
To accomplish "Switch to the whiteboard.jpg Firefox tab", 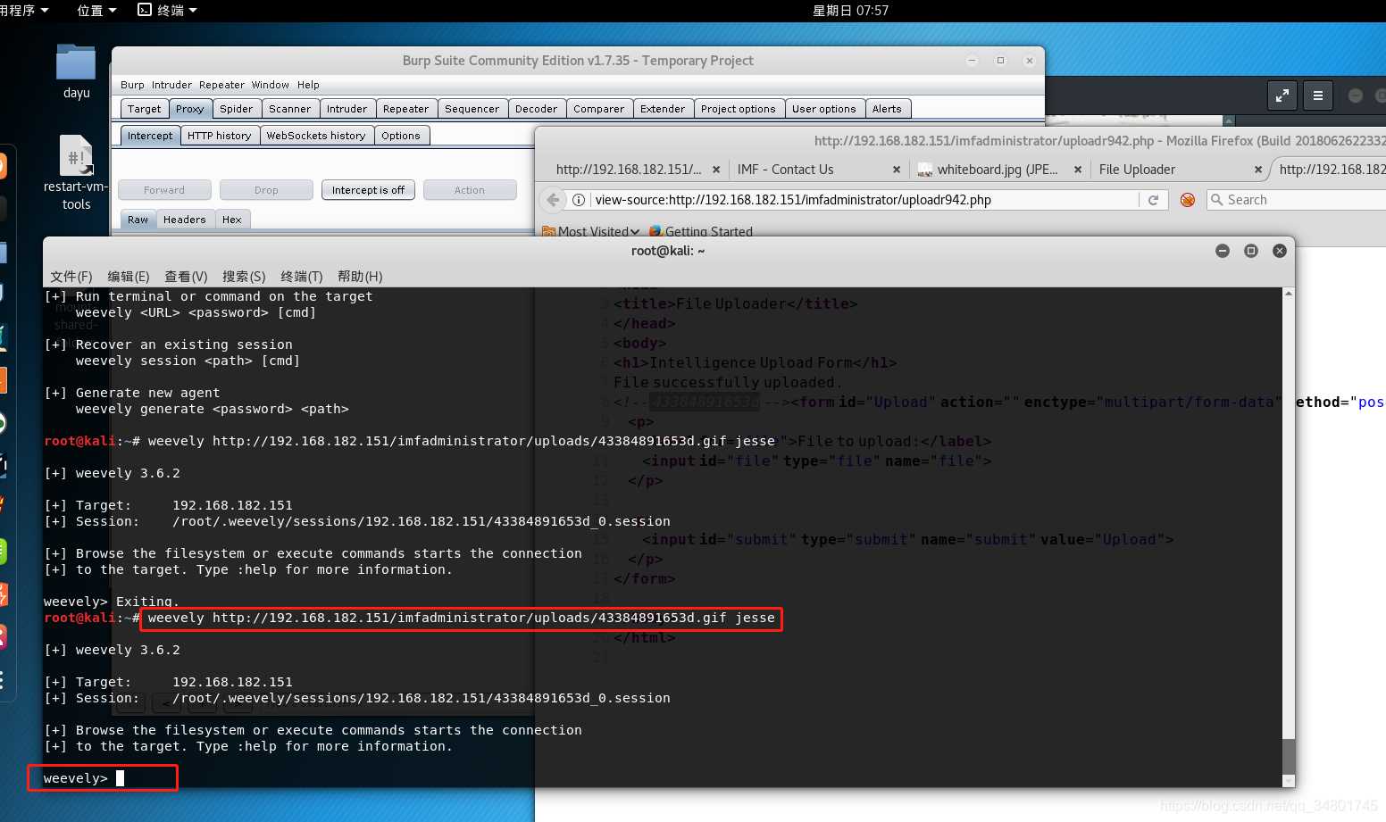I will pos(998,170).
